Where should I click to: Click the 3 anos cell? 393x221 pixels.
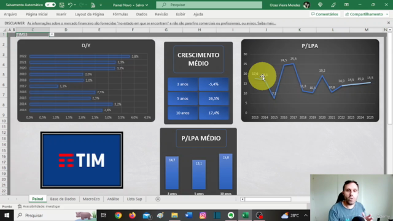[183, 84]
